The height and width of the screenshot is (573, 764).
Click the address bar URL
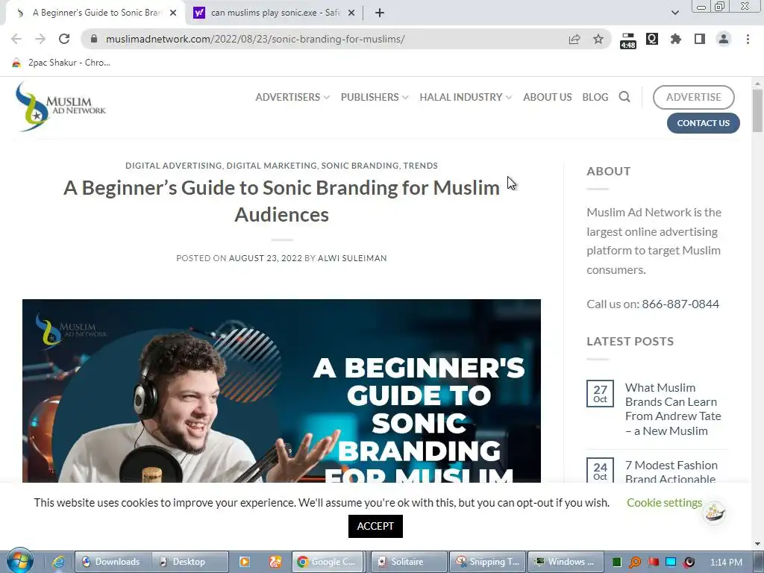255,39
